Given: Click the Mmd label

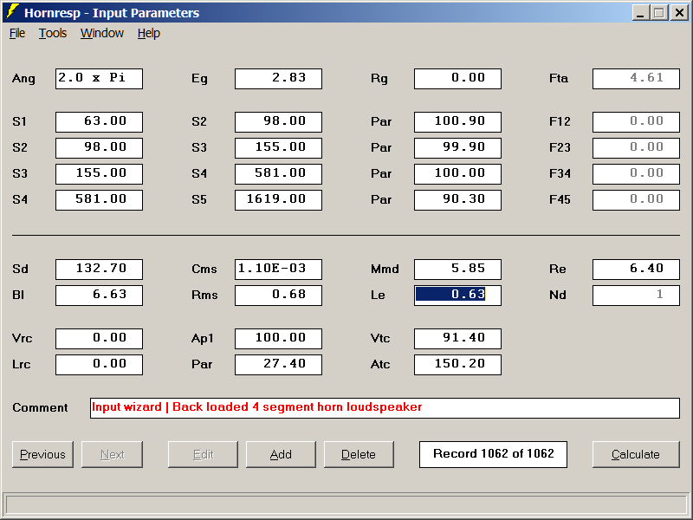Looking at the screenshot, I should tap(385, 270).
